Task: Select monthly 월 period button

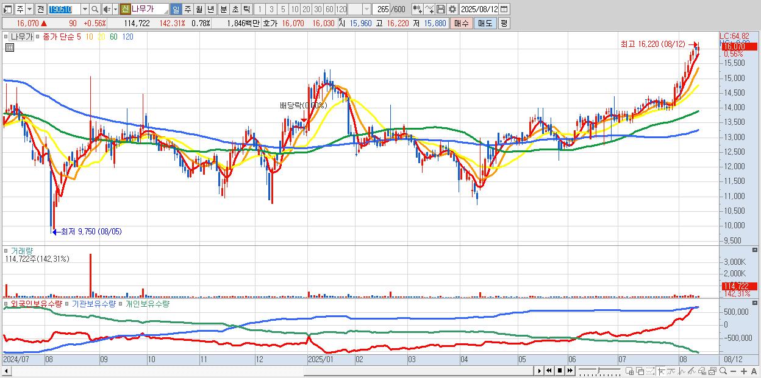Action: point(199,9)
